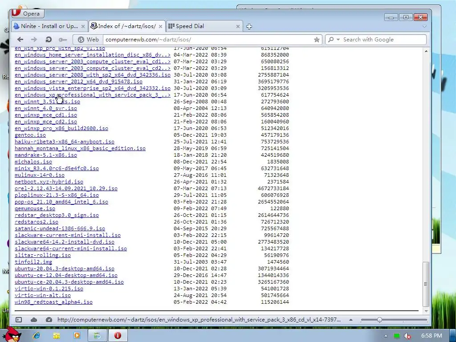Open en_winxp_pro_x86_build2600.iso link
Image resolution: width=456 pixels, height=342 pixels.
click(x=61, y=128)
